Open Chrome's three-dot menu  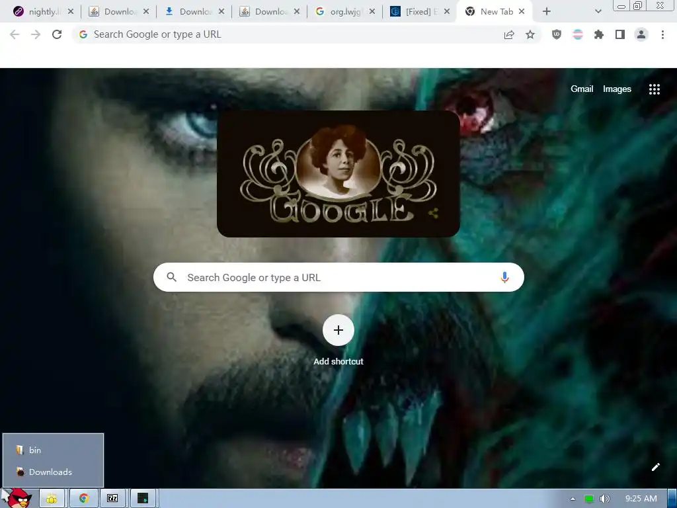coord(662,34)
